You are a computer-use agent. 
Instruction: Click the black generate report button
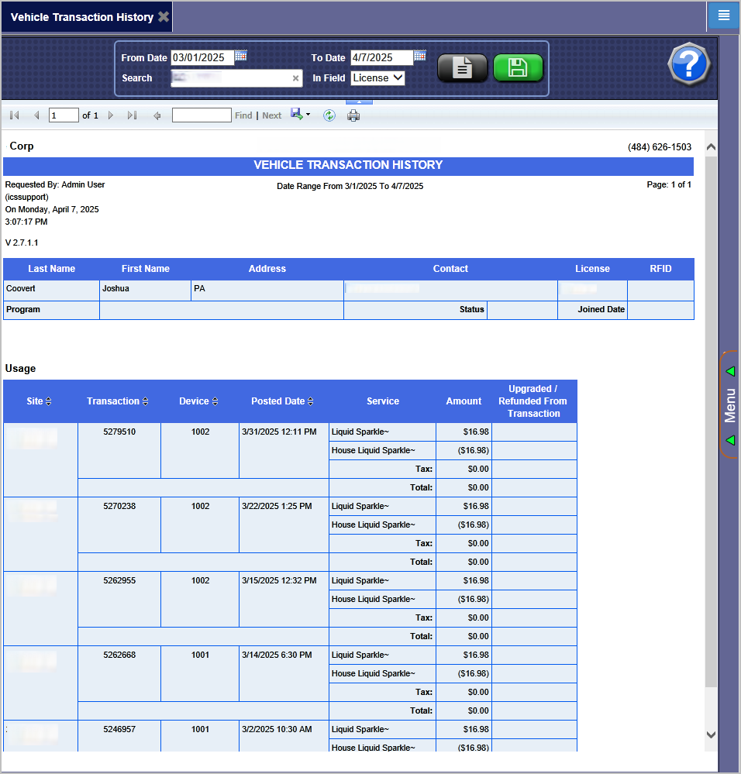pos(462,69)
